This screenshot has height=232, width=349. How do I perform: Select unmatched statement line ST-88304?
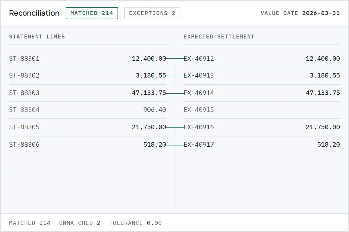[x=88, y=110]
